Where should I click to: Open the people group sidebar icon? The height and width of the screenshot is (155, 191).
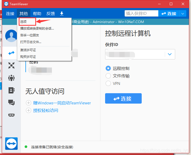[11, 78]
